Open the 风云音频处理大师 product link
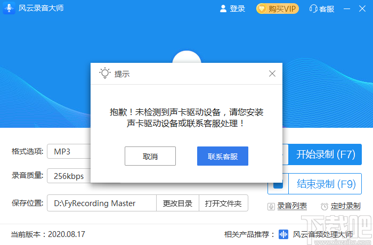373x245 pixels. (323, 234)
